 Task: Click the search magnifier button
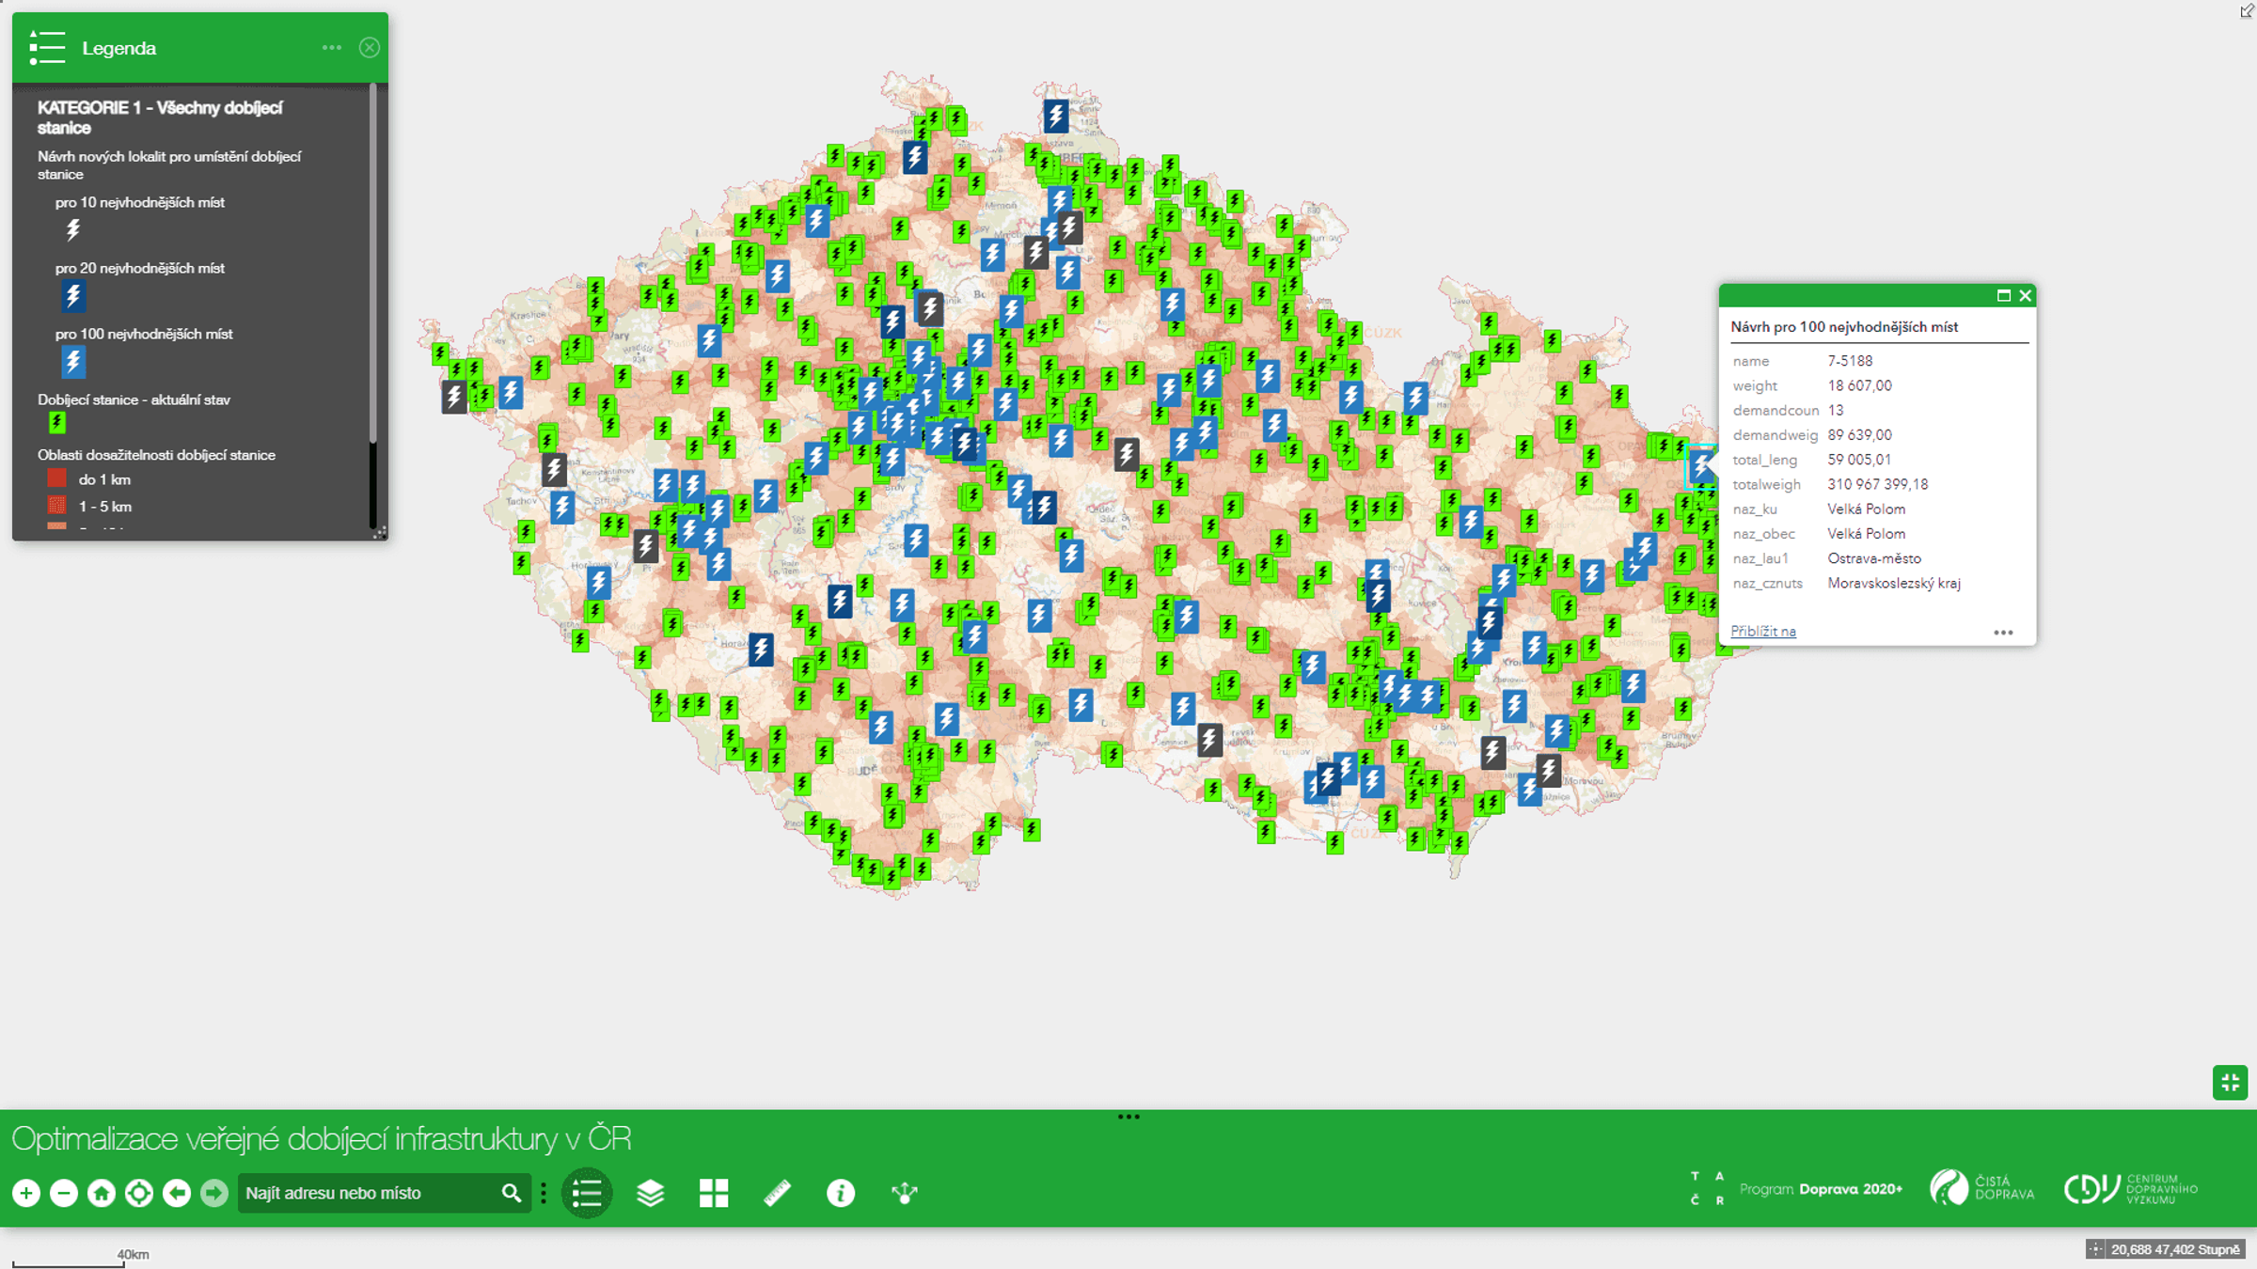point(512,1193)
